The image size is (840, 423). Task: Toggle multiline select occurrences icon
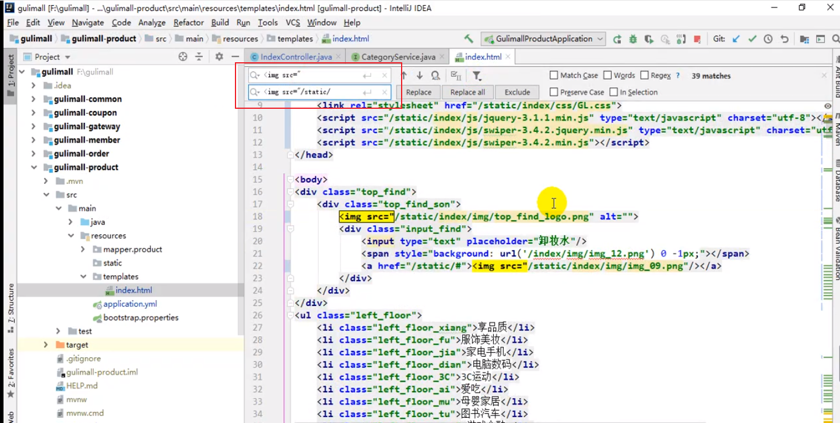(456, 76)
